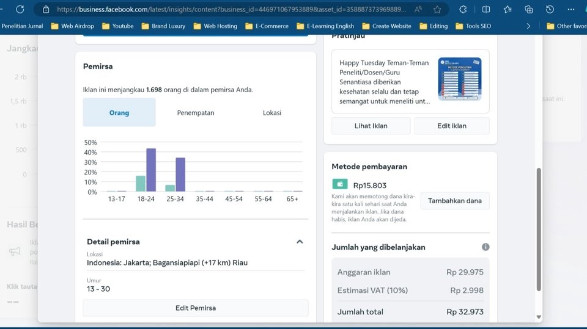This screenshot has width=587, height=329.
Task: Toggle split screen view icon
Action: 485,10
